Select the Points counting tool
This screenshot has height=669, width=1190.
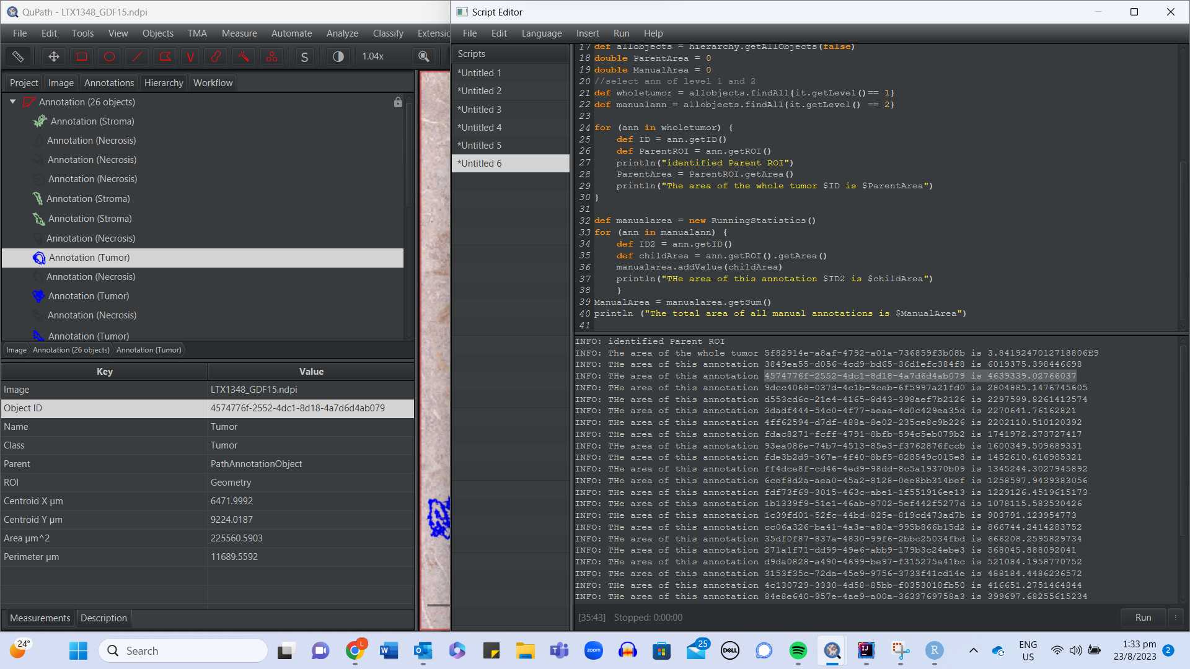tap(271, 56)
